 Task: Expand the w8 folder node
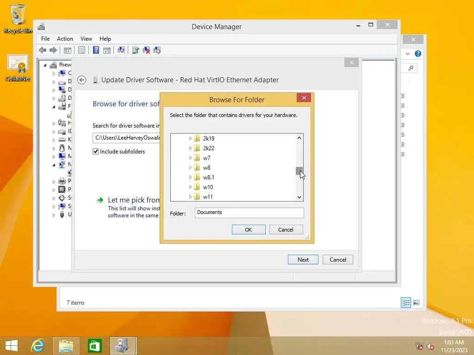(190, 167)
